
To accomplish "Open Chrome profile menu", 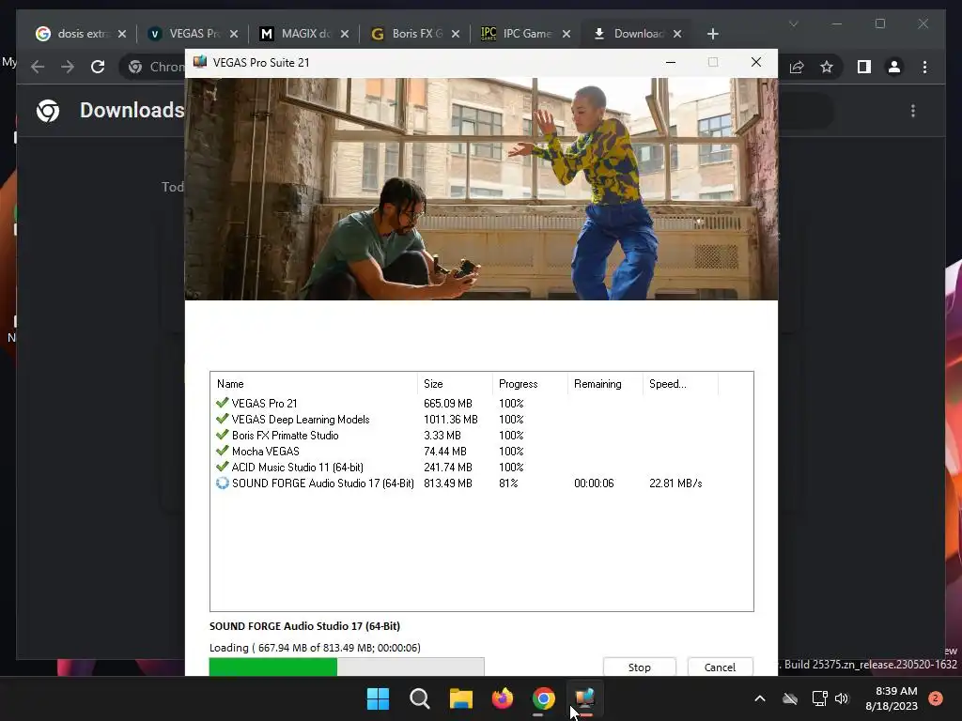I will [x=894, y=67].
